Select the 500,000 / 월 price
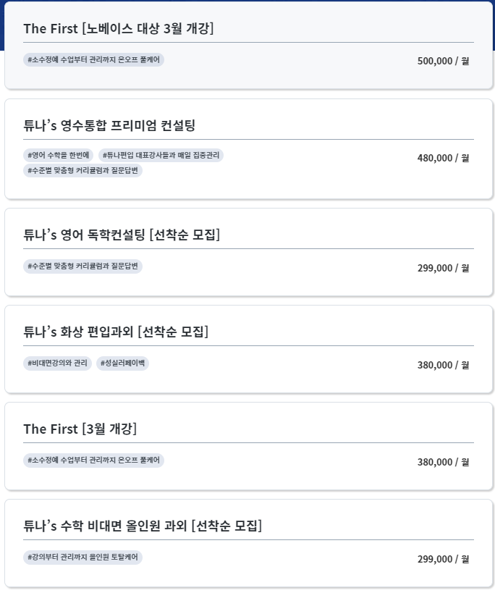Viewport: 495px width, 593px height. (443, 61)
